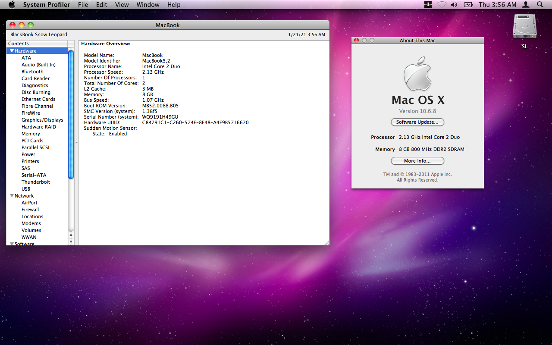Open the Edit menu
This screenshot has width=552, height=345.
click(102, 4)
